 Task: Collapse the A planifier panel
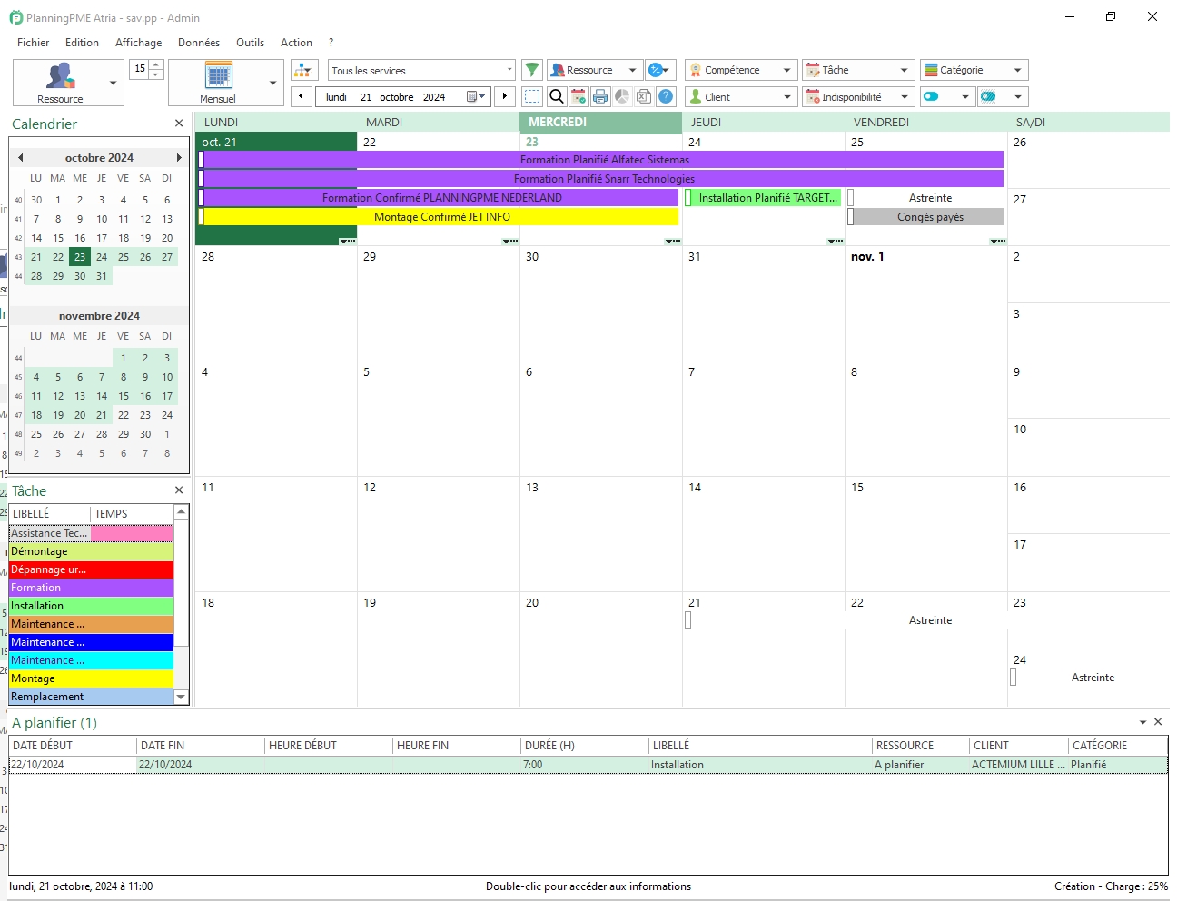coord(1142,721)
